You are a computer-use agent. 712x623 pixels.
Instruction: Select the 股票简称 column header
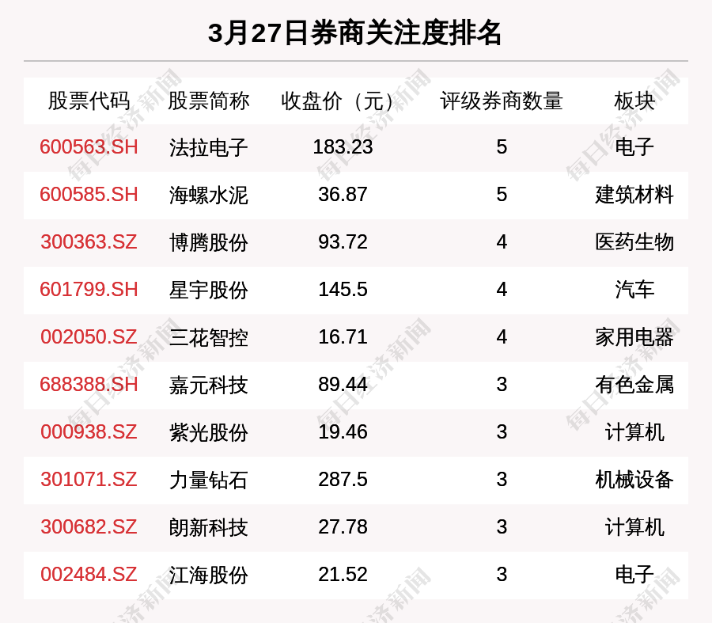point(208,101)
